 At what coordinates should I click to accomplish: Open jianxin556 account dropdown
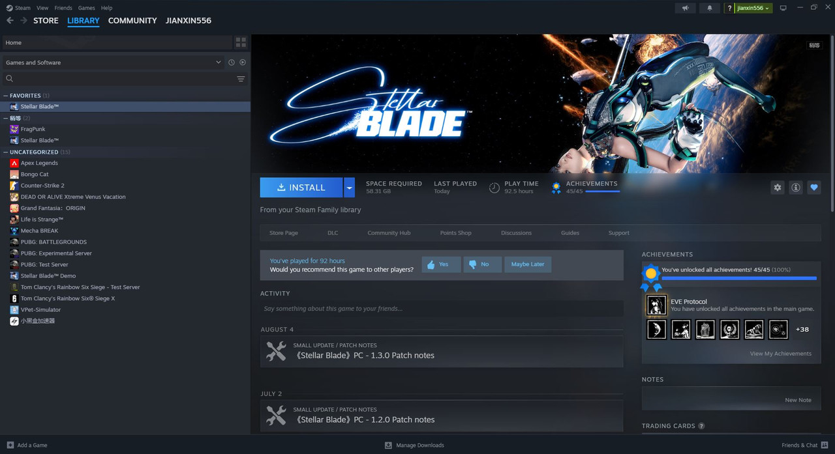(753, 8)
